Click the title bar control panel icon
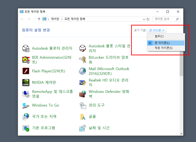196x142 pixels. (22, 12)
